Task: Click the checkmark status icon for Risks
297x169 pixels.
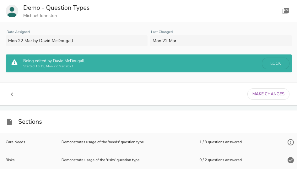Action: click(x=290, y=160)
